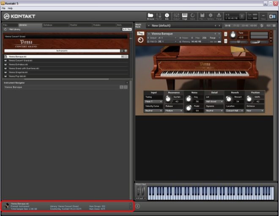Open the Tuning dropdown showing Mean T
Screen dimensions: 279x216
(153, 101)
